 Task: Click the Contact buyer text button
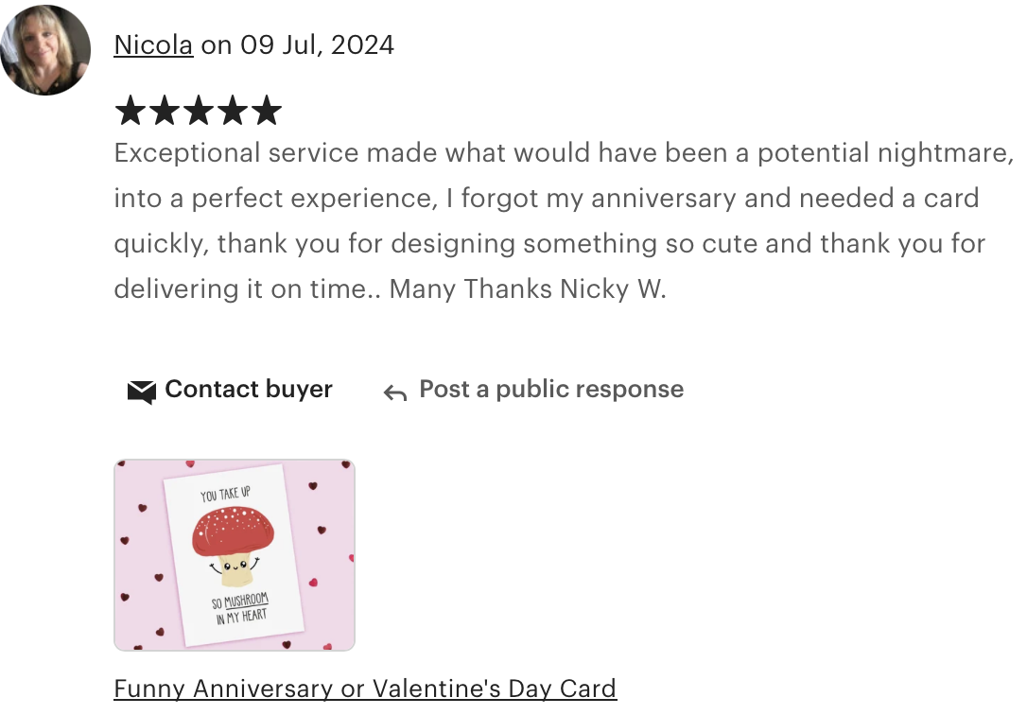point(249,389)
